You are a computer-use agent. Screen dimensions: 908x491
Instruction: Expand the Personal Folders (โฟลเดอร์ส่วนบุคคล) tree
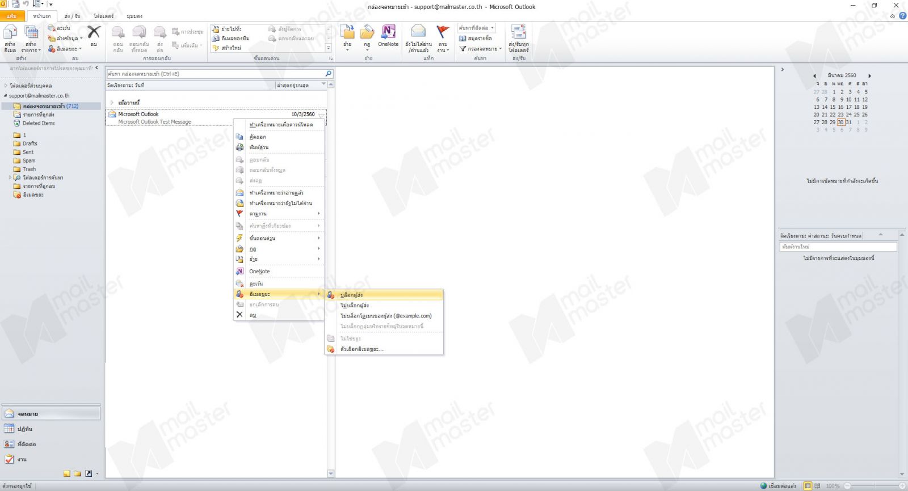click(x=6, y=86)
